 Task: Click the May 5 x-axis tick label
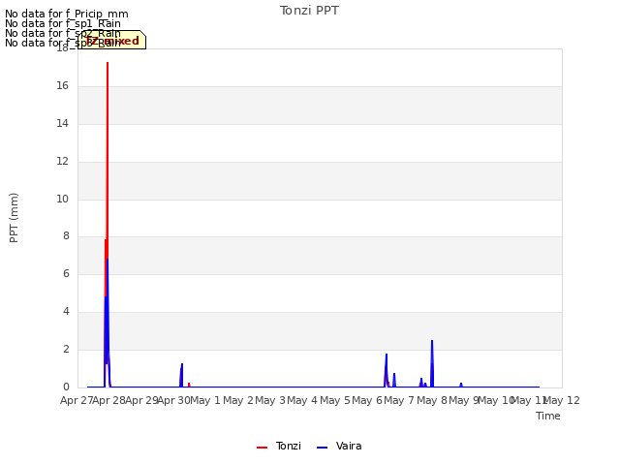335,400
